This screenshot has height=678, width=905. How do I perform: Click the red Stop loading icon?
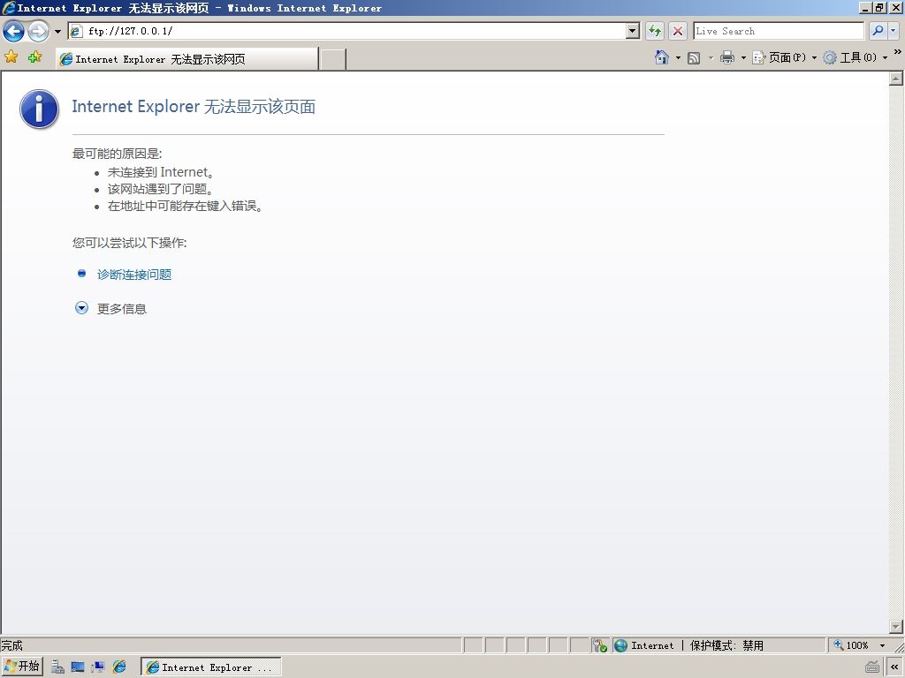pyautogui.click(x=678, y=31)
